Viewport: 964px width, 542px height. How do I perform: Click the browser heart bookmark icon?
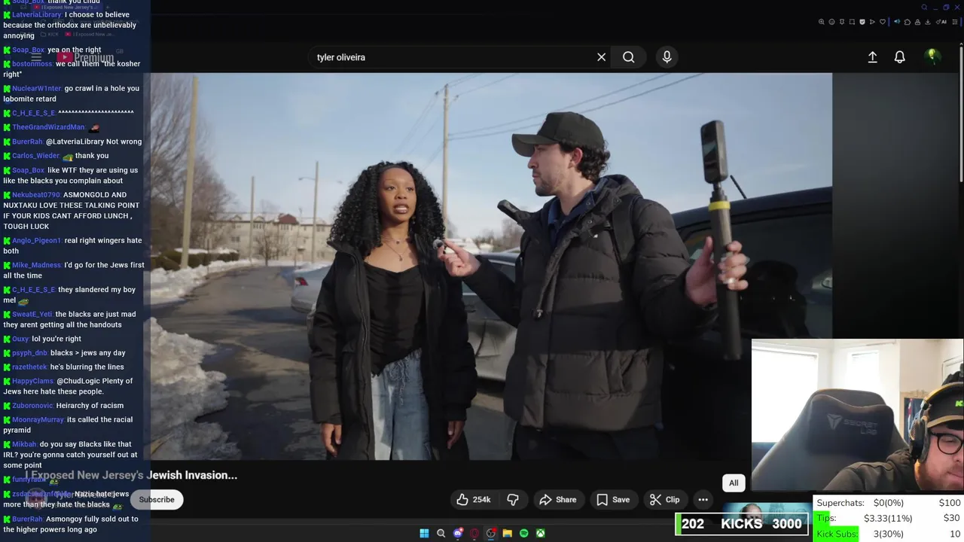883,22
